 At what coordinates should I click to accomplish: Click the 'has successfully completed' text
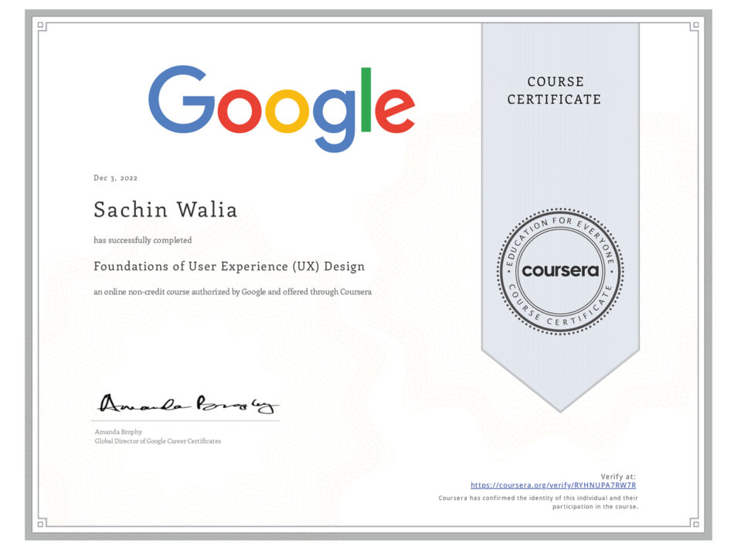(142, 240)
